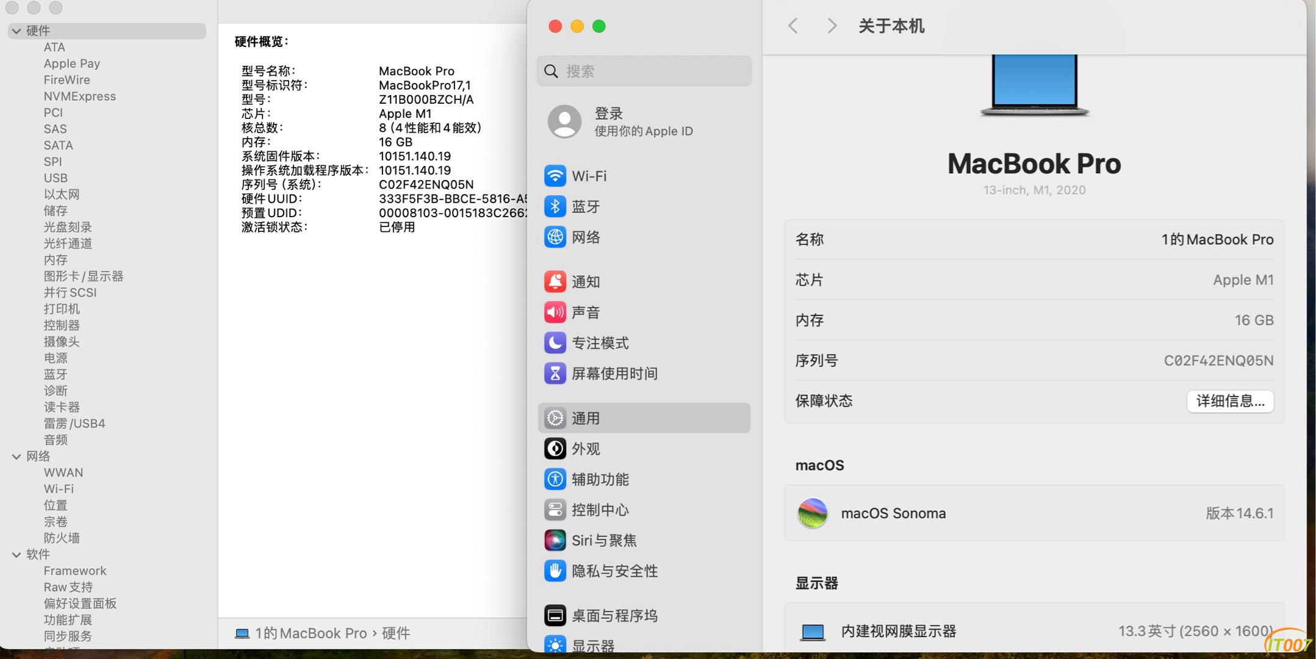Go forward with the right chevron

(832, 26)
